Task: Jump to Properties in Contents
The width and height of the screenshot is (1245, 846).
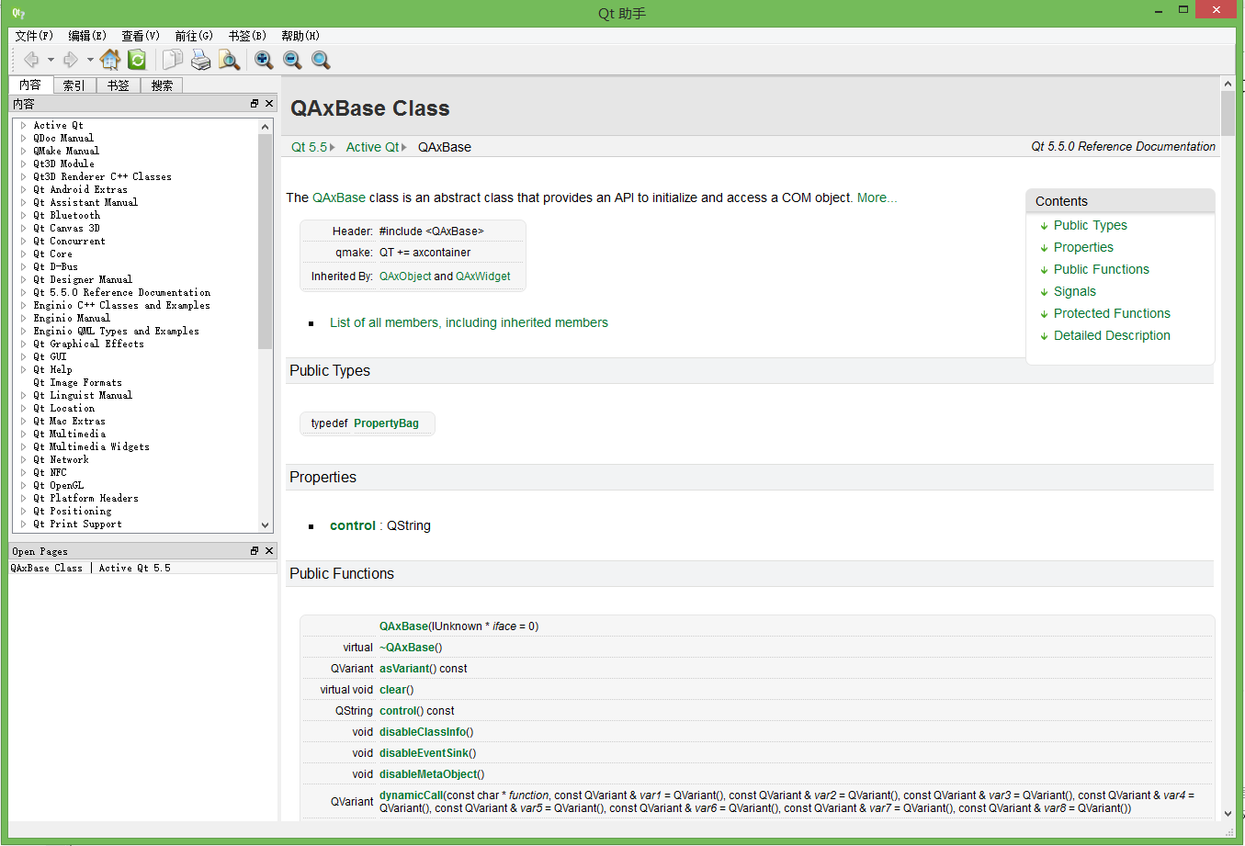Action: [x=1083, y=247]
